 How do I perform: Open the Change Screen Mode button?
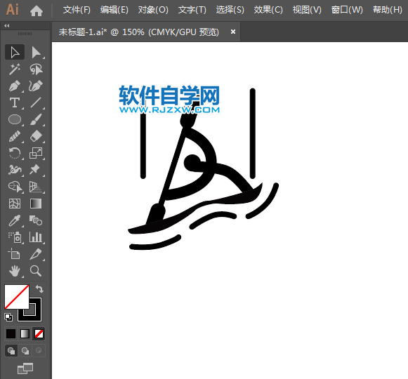click(x=25, y=368)
